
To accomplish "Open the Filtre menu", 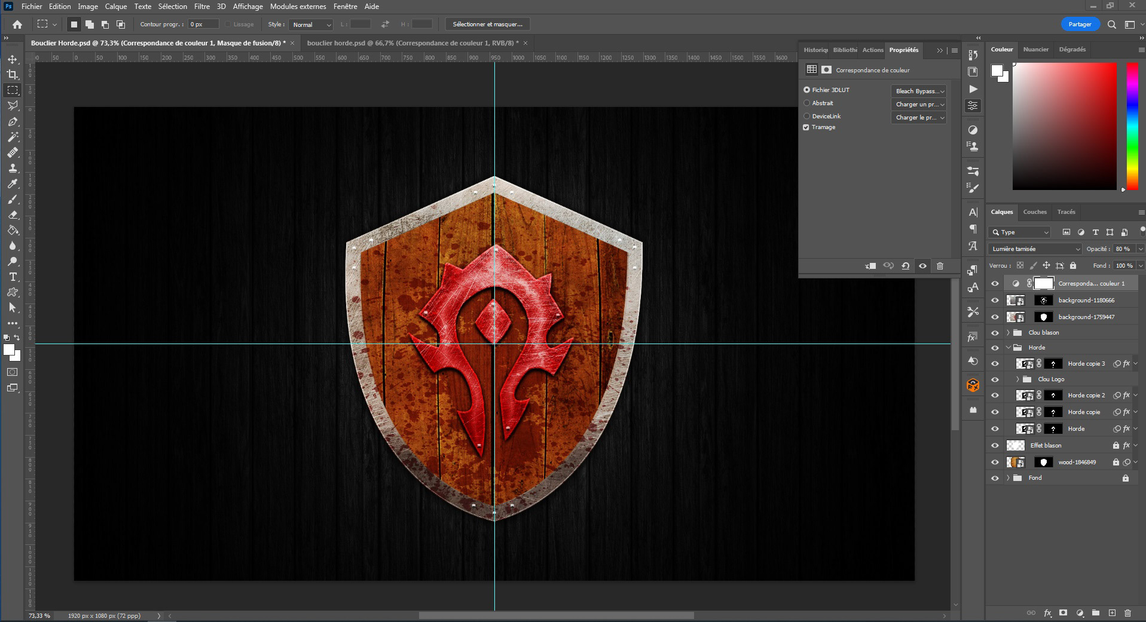I will click(202, 7).
